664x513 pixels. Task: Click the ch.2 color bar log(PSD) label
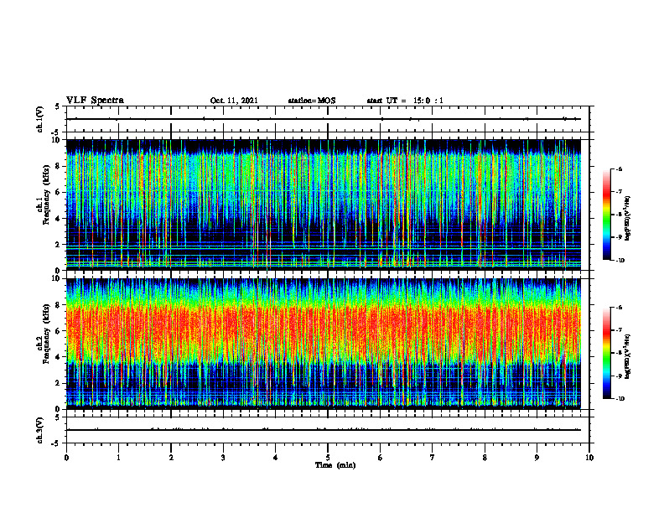coord(628,356)
